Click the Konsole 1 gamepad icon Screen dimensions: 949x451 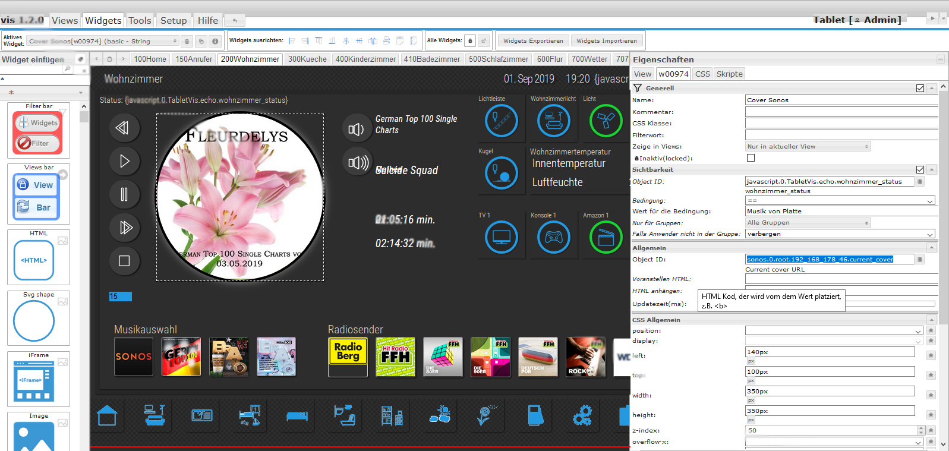(554, 237)
